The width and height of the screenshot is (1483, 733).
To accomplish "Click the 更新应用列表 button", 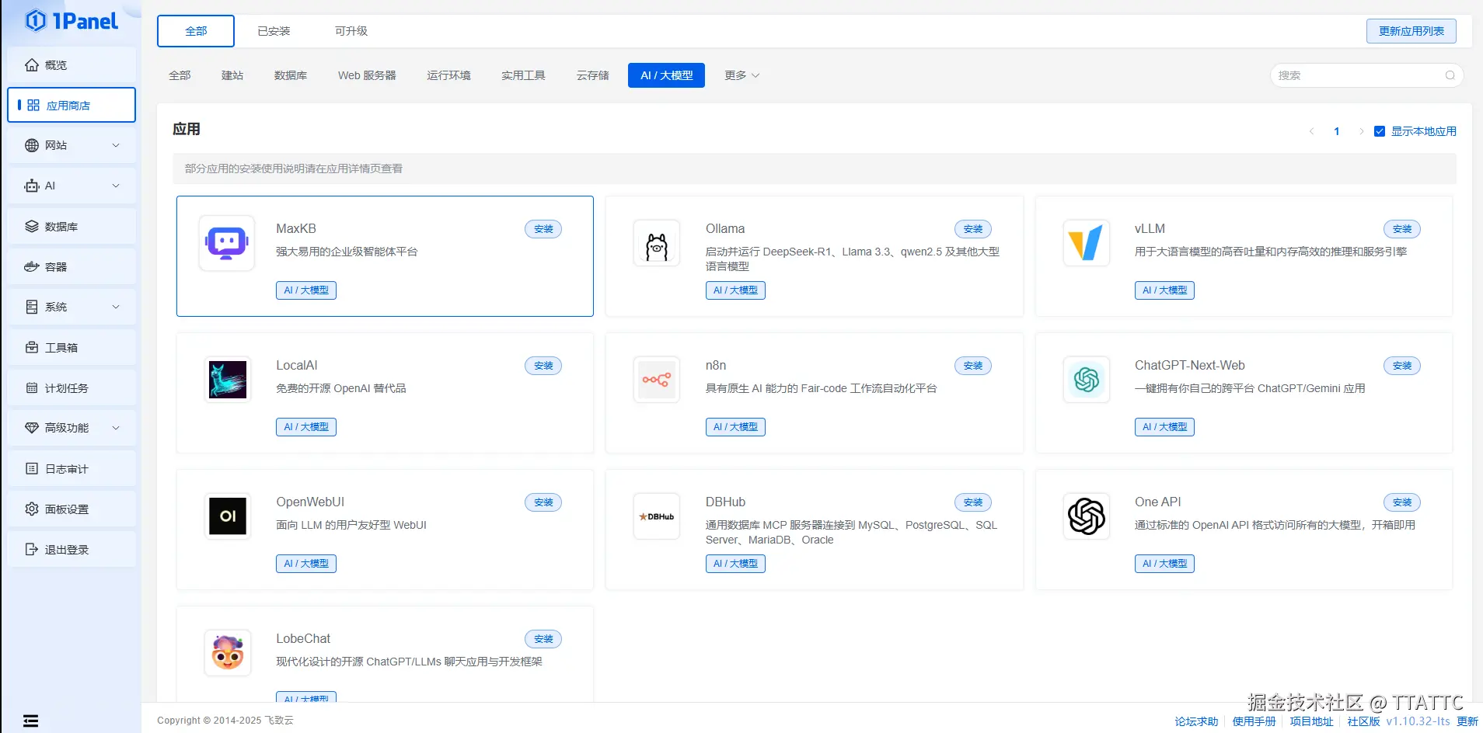I will point(1411,31).
